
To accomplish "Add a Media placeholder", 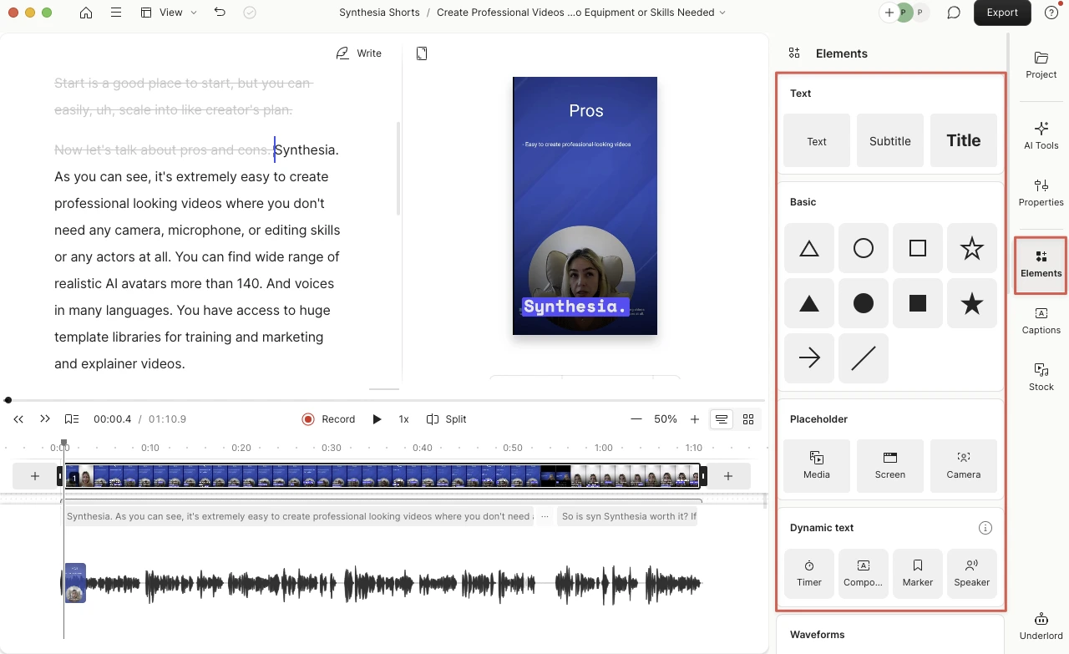I will 817,466.
